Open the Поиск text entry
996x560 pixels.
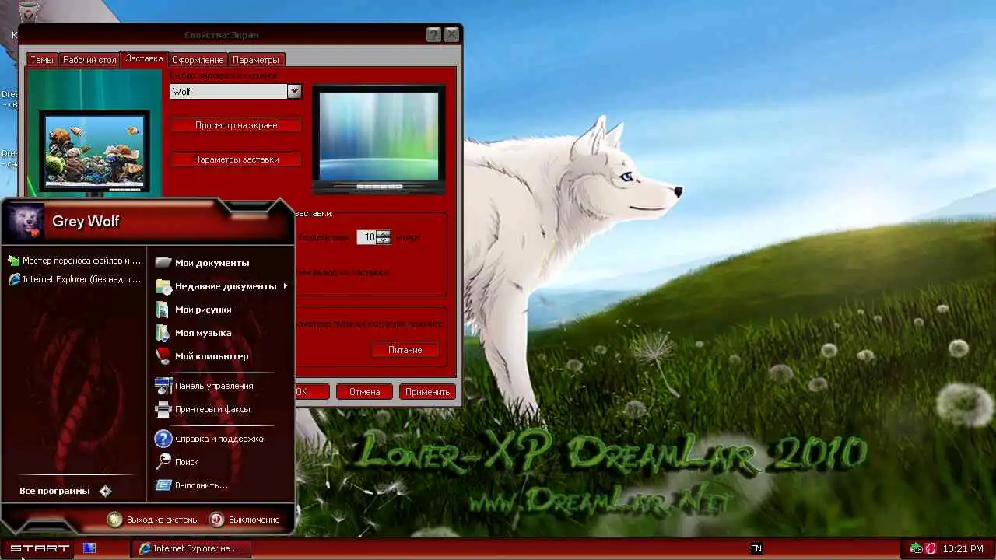(x=187, y=462)
